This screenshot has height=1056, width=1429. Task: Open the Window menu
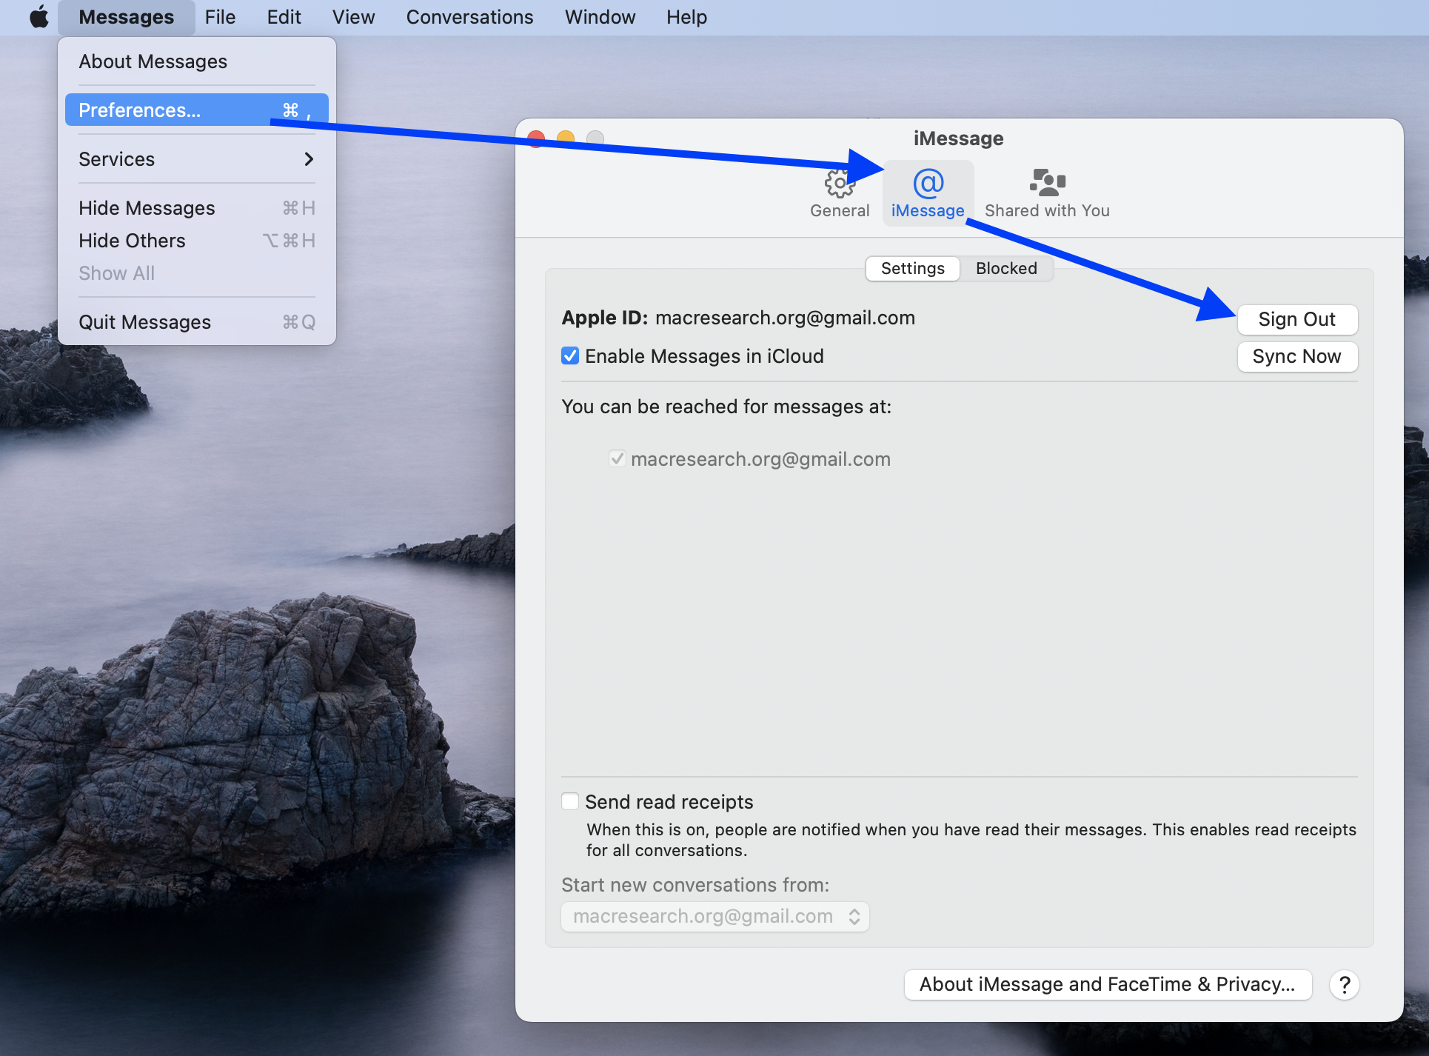[x=600, y=17]
